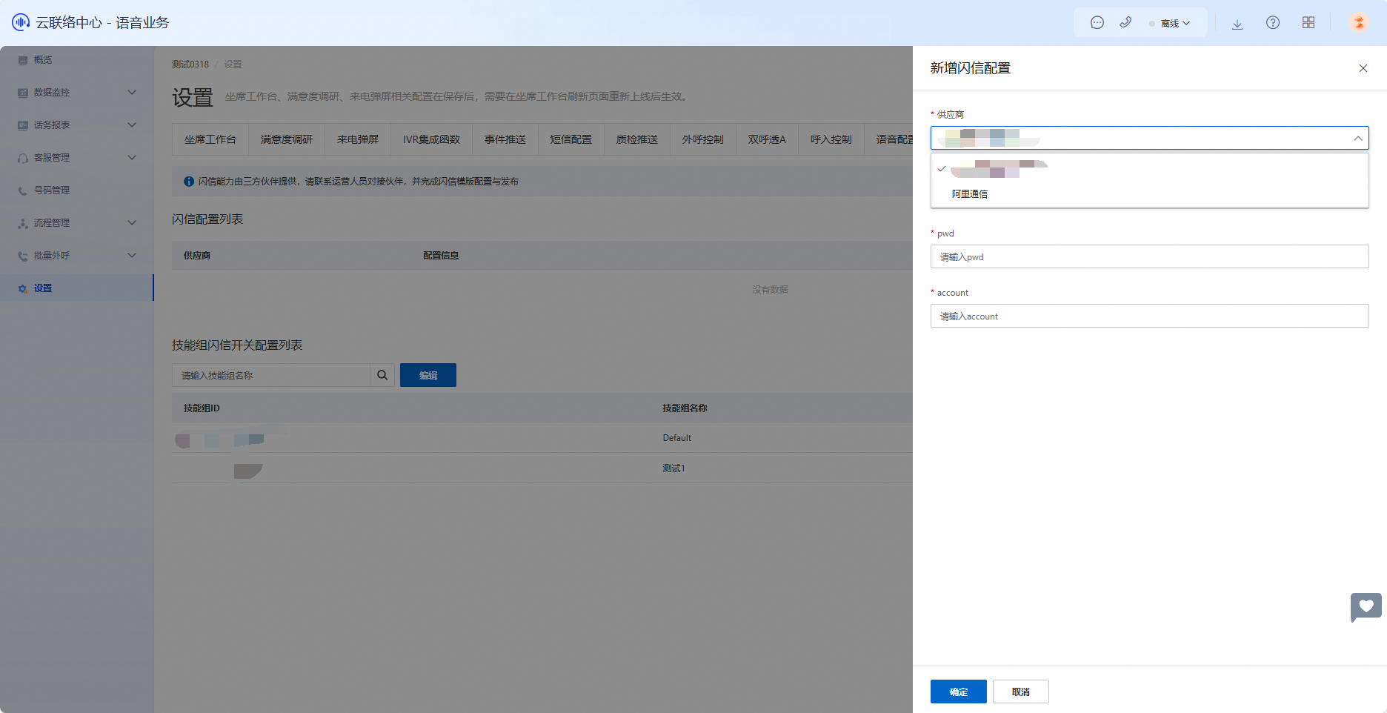This screenshot has height=713, width=1387.
Task: Switch to the 事件推送 tab
Action: click(505, 139)
